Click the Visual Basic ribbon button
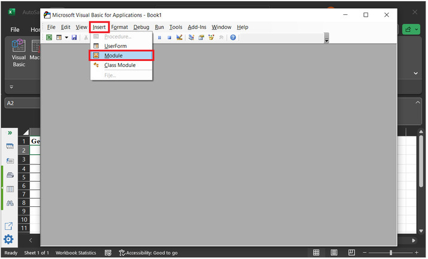 (x=19, y=53)
